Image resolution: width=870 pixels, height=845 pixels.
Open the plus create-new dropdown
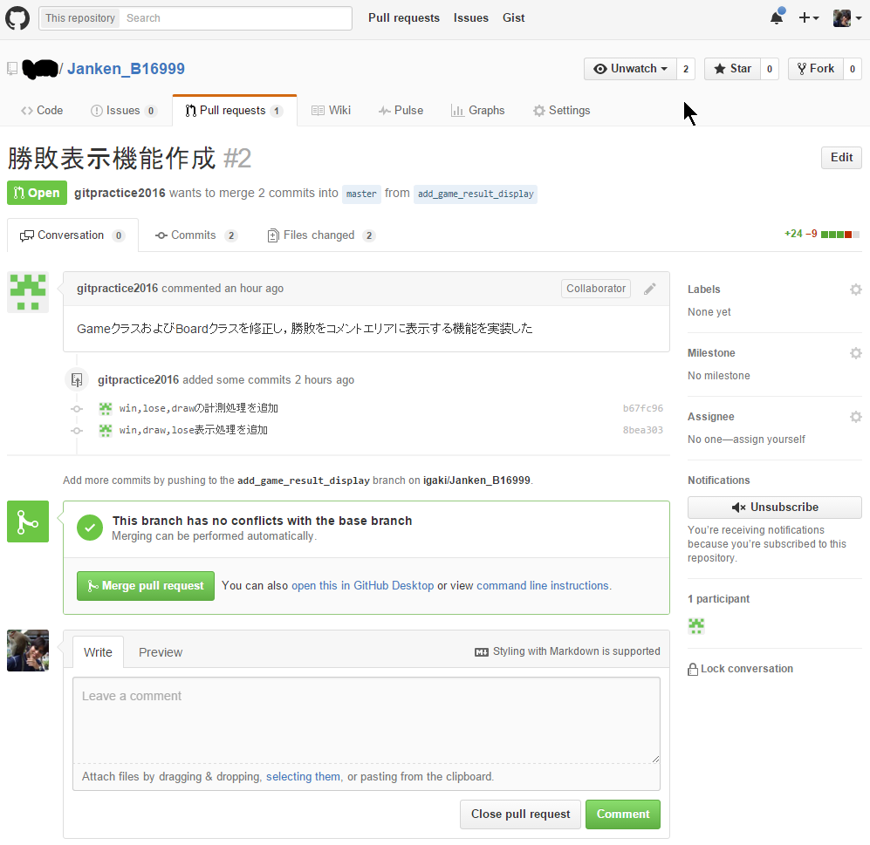point(809,18)
